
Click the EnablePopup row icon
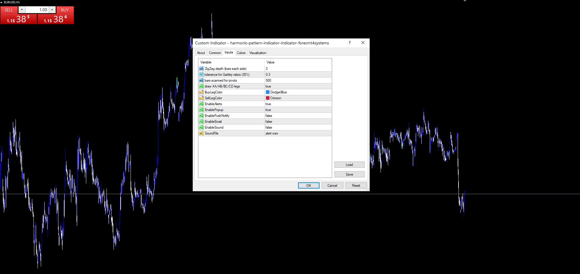(201, 110)
